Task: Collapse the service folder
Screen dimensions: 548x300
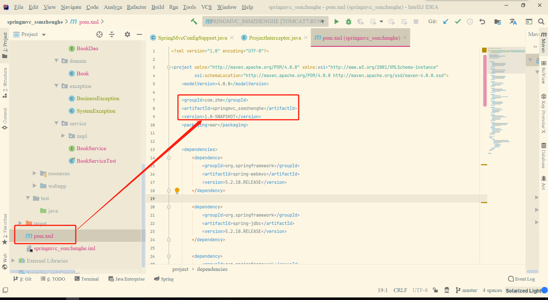Action: (x=56, y=123)
